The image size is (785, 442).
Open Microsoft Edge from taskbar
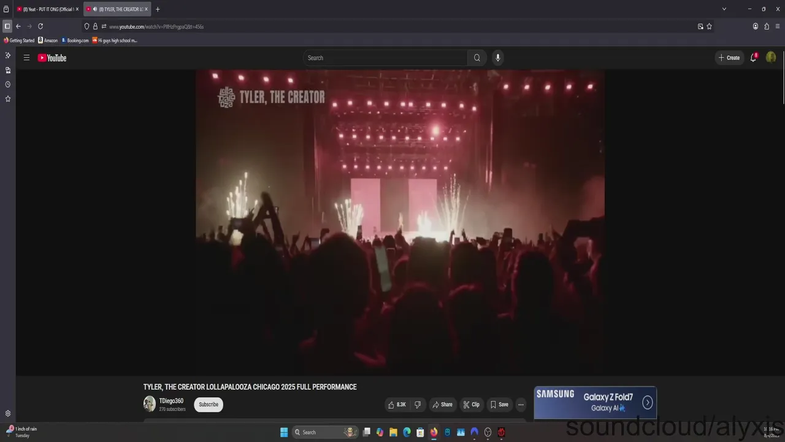coord(407,432)
